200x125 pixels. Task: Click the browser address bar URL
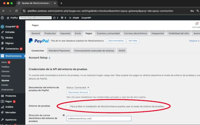tap(100, 11)
